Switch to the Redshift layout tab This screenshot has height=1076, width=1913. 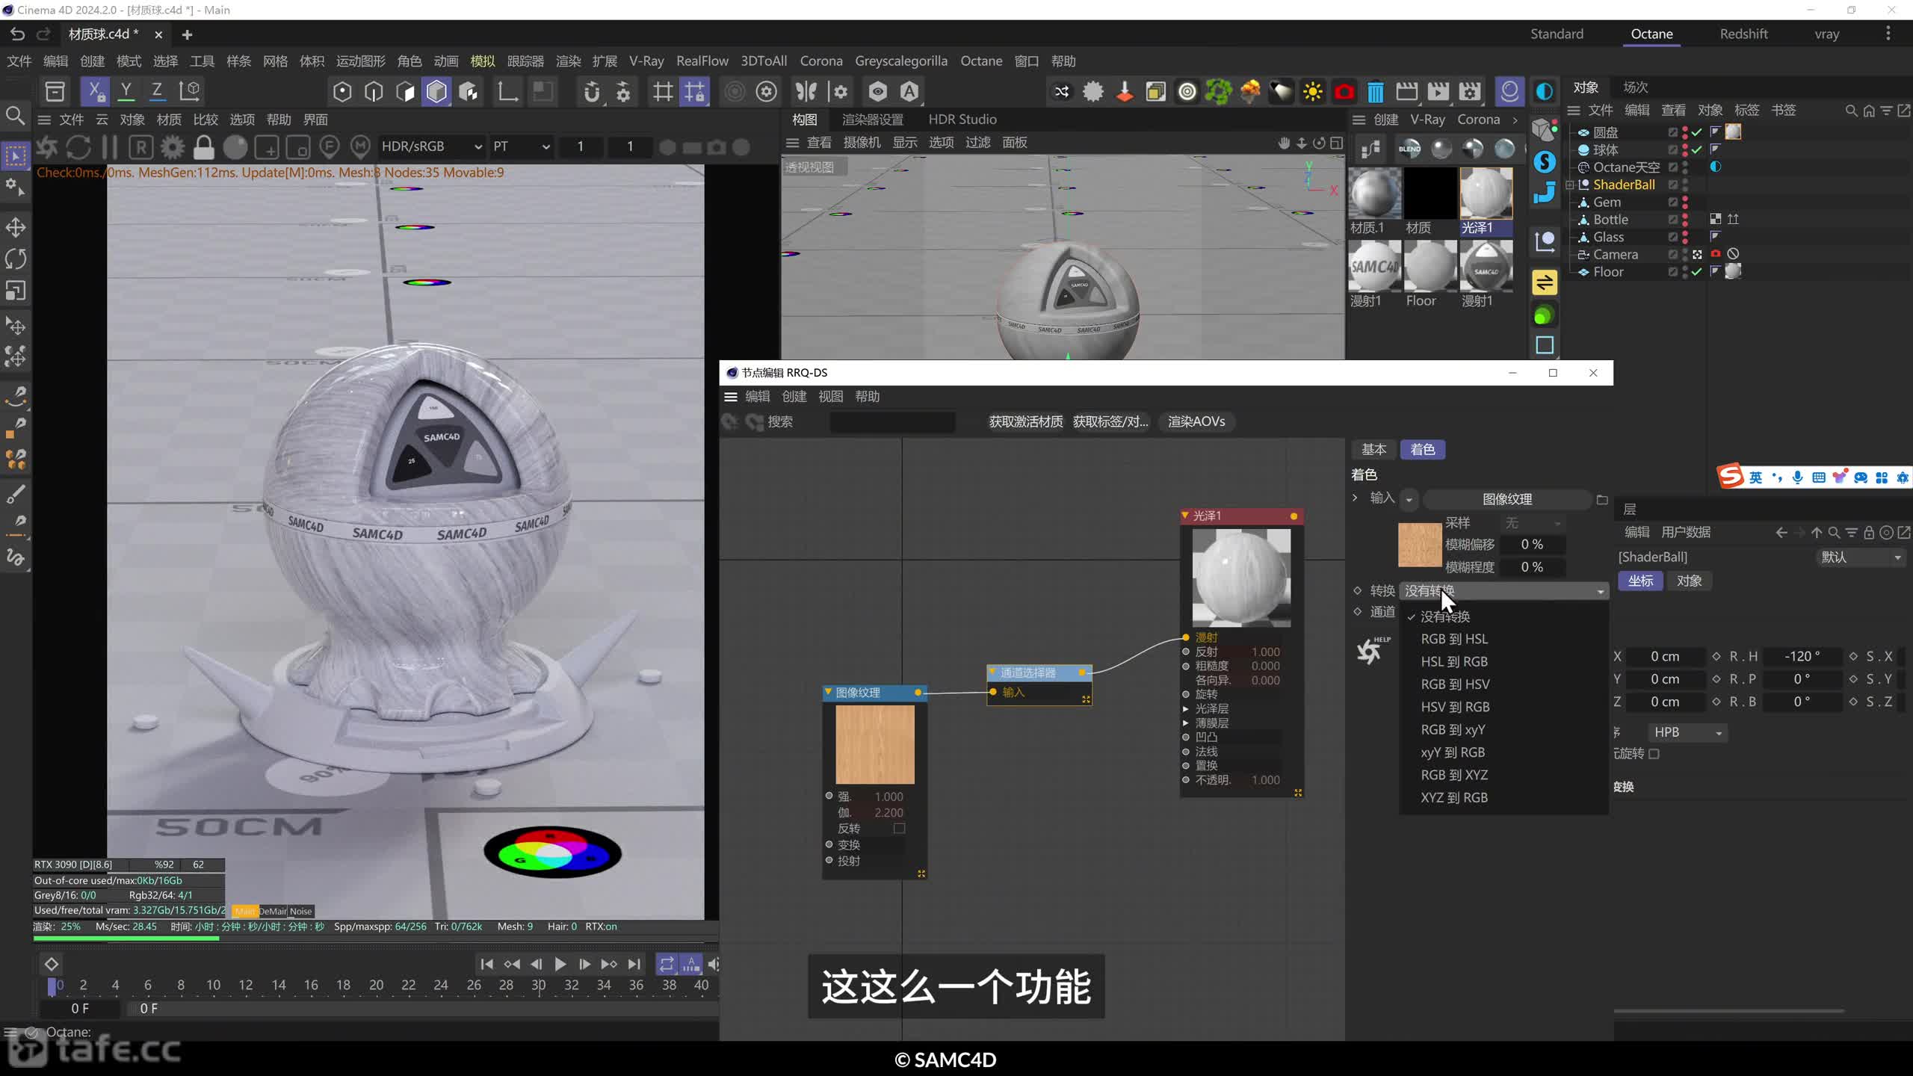point(1743,34)
